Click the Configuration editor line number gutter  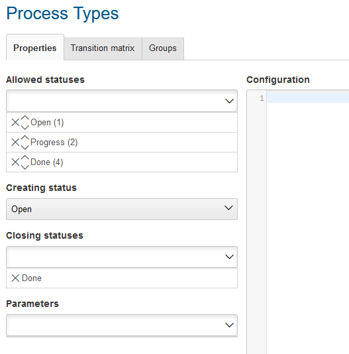point(257,222)
